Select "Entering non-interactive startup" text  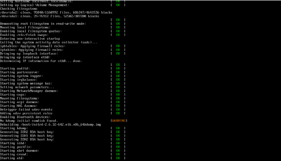(x=30, y=38)
